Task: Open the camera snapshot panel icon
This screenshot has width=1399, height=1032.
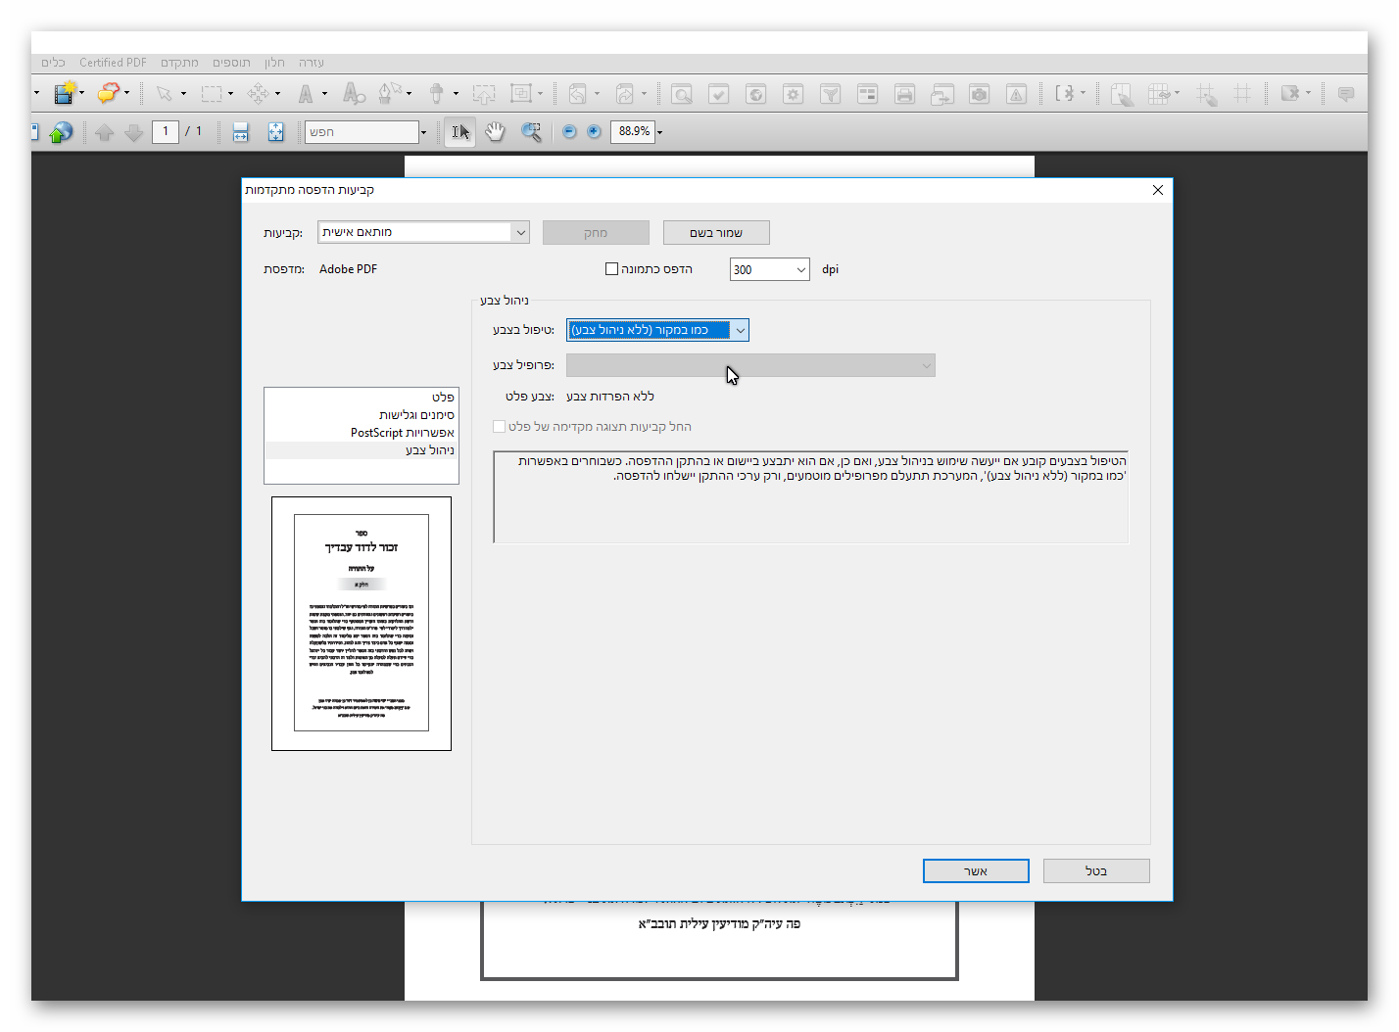Action: 980,94
